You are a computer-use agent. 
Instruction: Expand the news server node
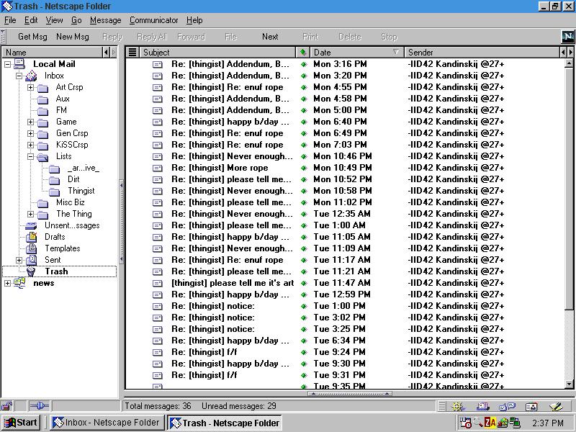point(7,283)
